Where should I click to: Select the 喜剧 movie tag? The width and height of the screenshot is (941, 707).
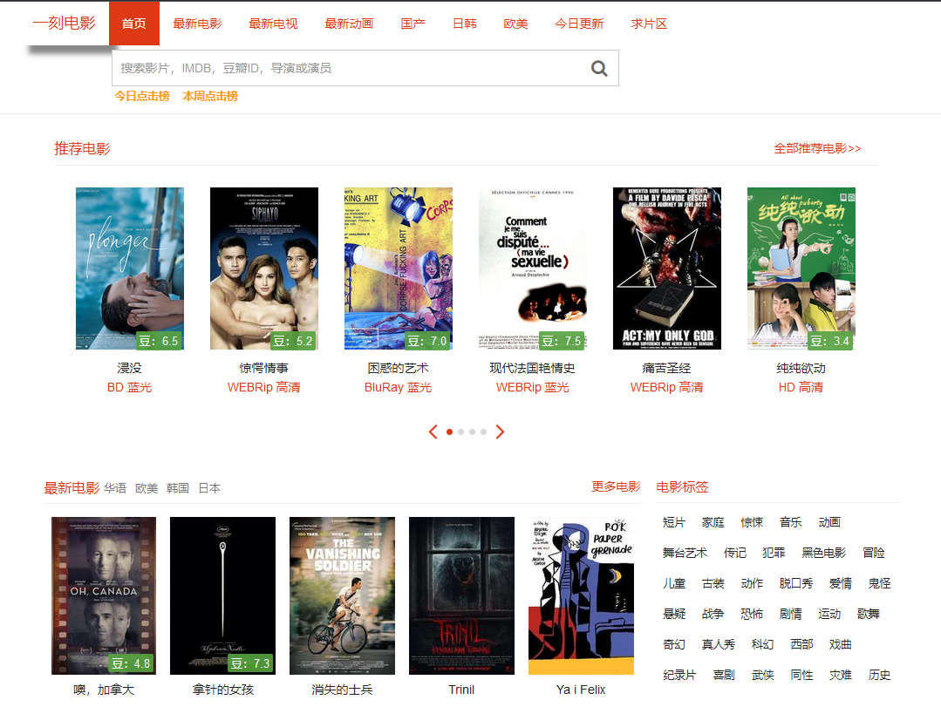coord(724,676)
